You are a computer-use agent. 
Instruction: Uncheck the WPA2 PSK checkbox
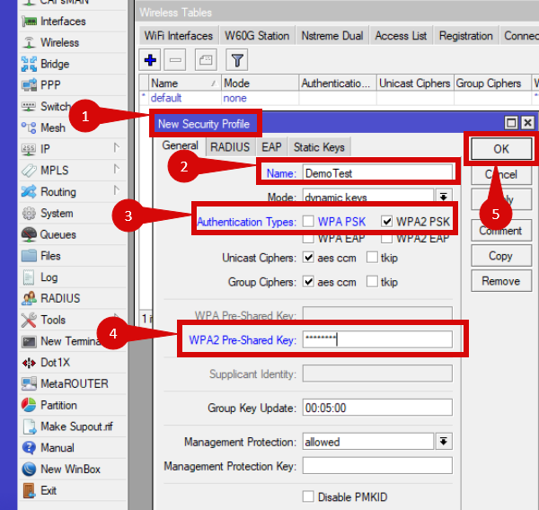pos(386,221)
